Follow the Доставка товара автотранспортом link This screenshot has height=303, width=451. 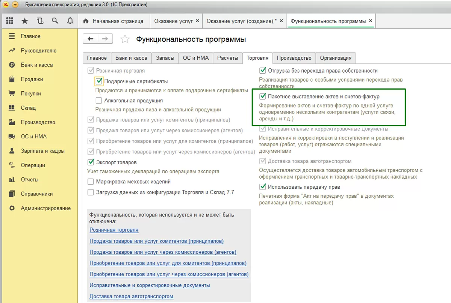[131, 296]
